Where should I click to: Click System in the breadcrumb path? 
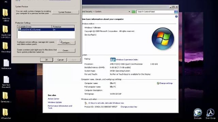[x=98, y=12]
